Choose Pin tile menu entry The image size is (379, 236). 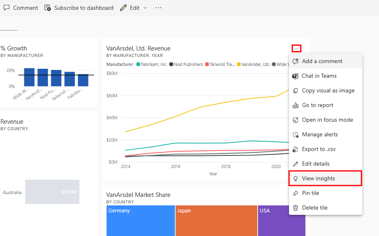[326, 193]
